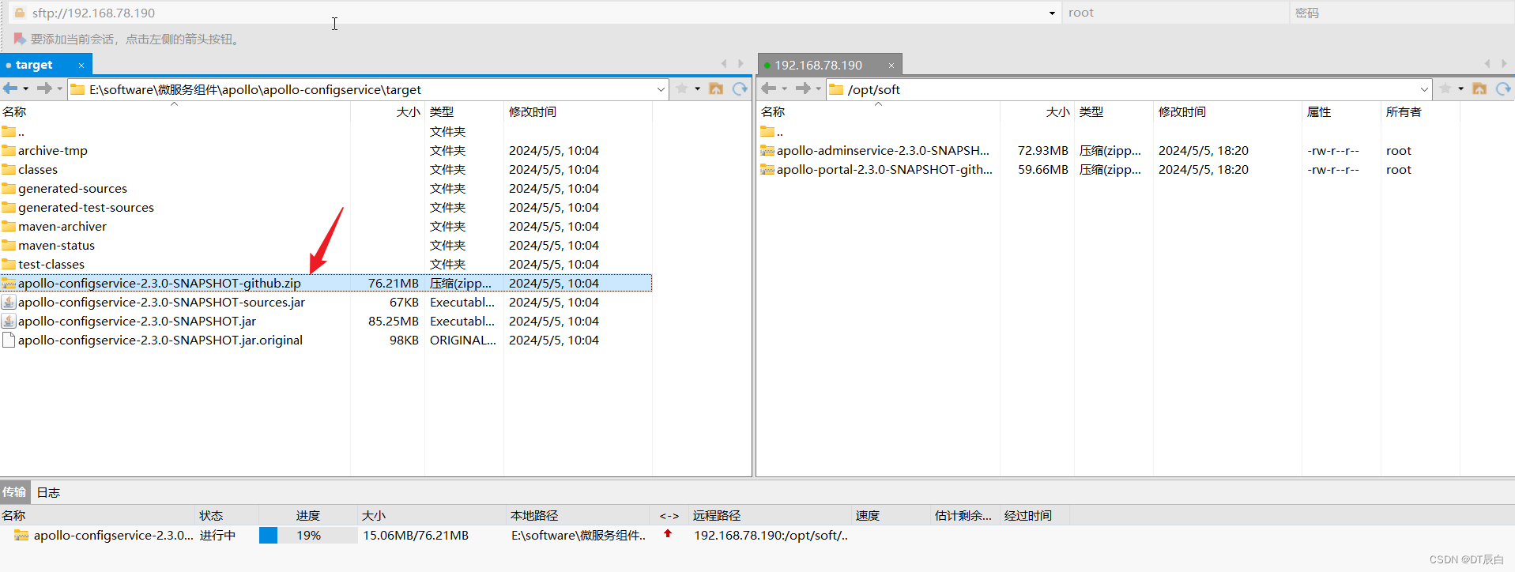Refresh the remote /opt/soft listing
The width and height of the screenshot is (1515, 572).
[1503, 88]
